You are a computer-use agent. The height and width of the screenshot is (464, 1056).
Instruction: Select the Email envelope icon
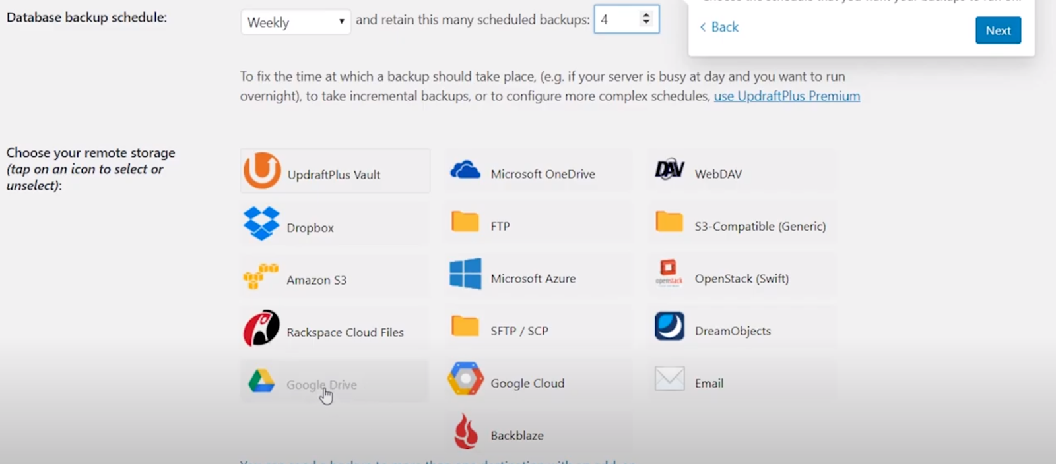click(669, 378)
